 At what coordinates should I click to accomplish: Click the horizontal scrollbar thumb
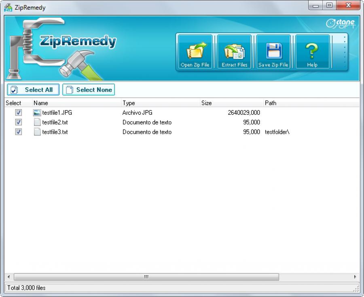(146, 277)
